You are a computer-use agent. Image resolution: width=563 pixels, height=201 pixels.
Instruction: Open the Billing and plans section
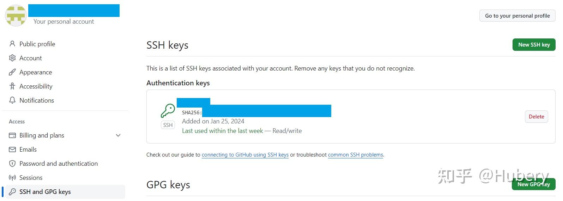coord(42,135)
